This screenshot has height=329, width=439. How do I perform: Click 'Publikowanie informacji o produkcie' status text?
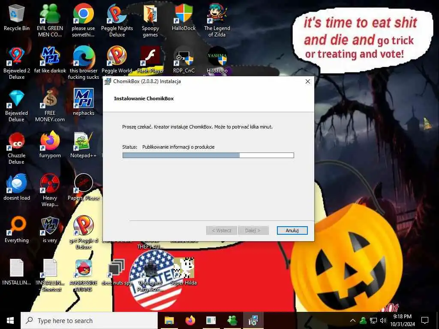(x=178, y=147)
